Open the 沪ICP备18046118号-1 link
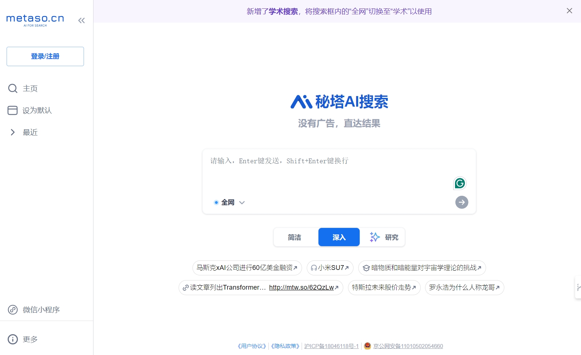The width and height of the screenshot is (581, 355). click(332, 346)
